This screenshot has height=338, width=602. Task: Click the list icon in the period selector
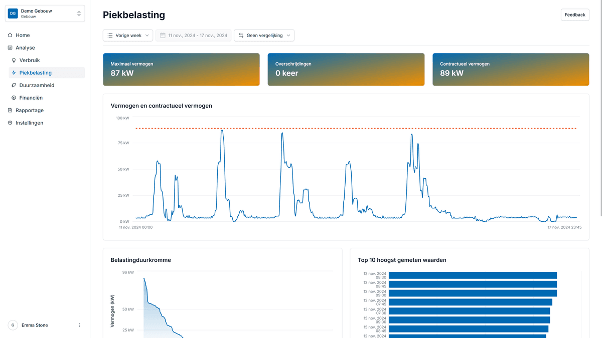pyautogui.click(x=110, y=36)
